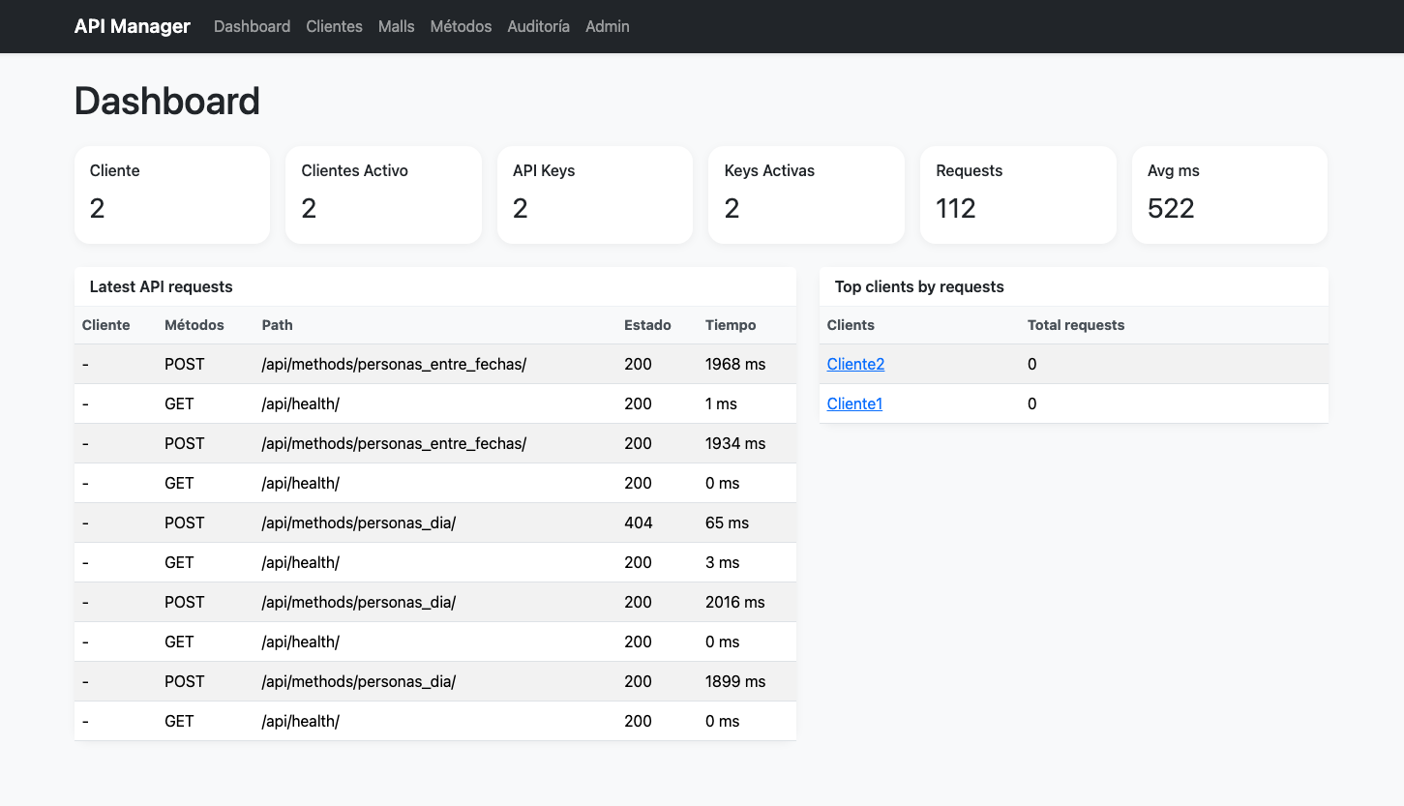Click the Path column header
1404x806 pixels.
coord(277,325)
